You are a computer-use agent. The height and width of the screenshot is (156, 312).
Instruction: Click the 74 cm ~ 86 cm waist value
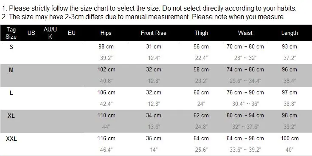coord(245,70)
